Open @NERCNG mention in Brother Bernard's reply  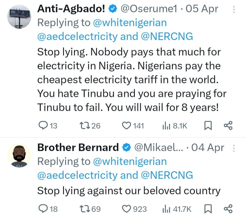click(167, 175)
